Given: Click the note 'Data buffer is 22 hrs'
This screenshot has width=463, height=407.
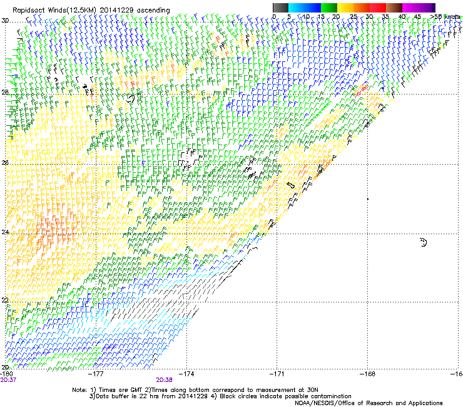Looking at the screenshot, I should 126,396.
